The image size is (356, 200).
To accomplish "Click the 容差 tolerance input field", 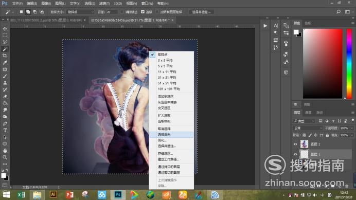I will (x=112, y=12).
